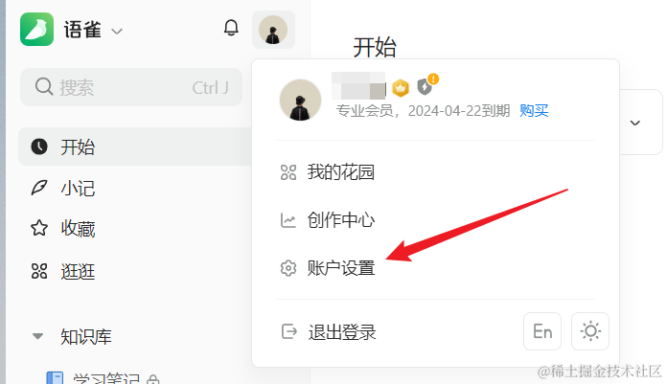Viewport: 667px width, 384px height.
Task: Collapse the 知识库 tree triangle
Action: pos(38,336)
